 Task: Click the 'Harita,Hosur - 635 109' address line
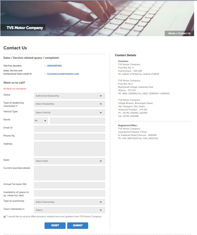click(x=130, y=71)
